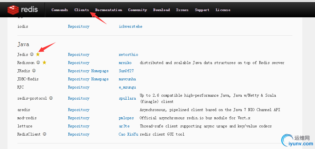Open the Commands menu item

pos(60,10)
